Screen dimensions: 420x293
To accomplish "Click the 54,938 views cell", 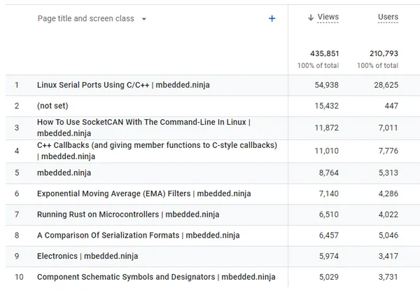I will pyautogui.click(x=325, y=85).
